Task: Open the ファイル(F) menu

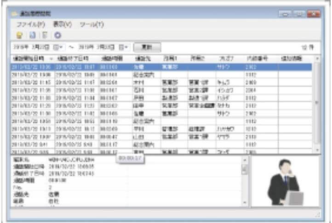Action: (31, 24)
